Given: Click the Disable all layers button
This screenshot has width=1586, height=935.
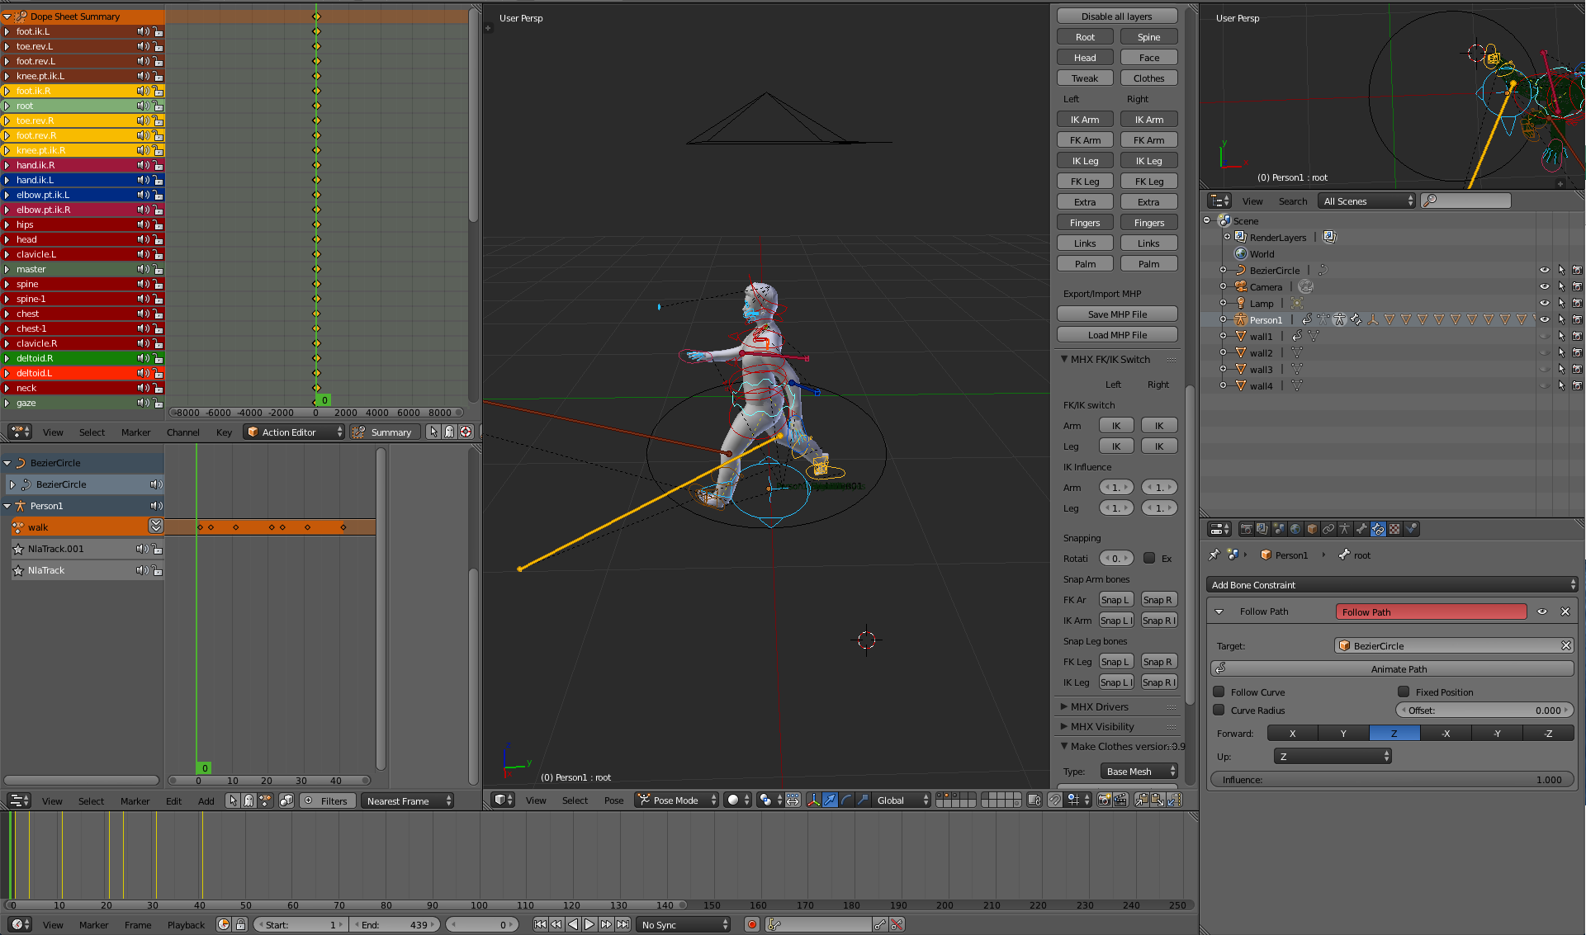Looking at the screenshot, I should [x=1117, y=16].
